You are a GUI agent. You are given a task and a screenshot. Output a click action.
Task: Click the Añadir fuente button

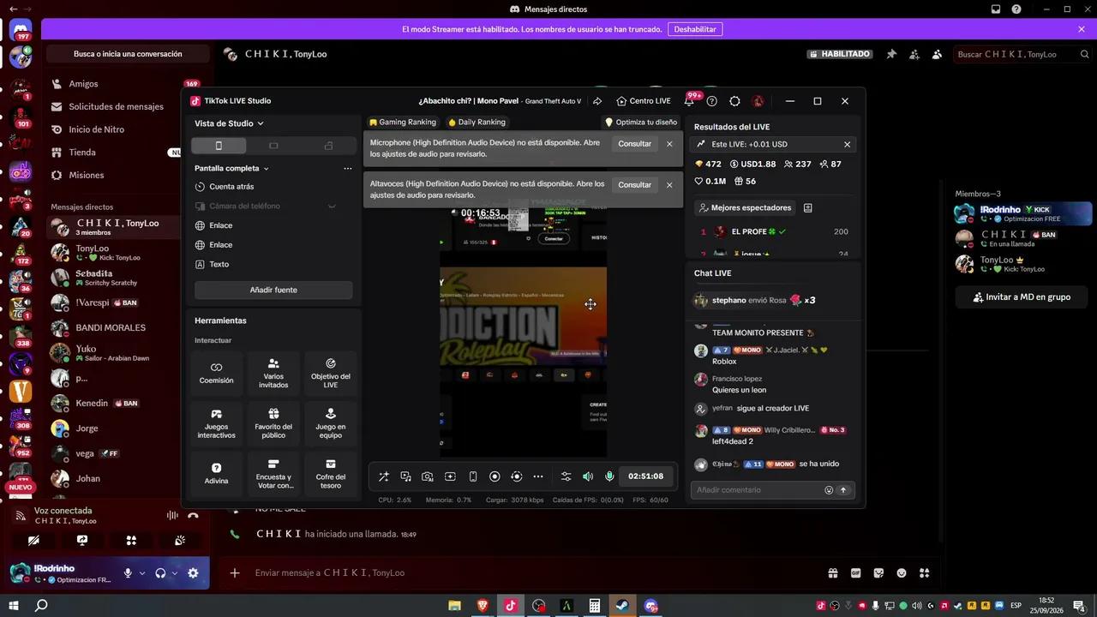click(273, 290)
